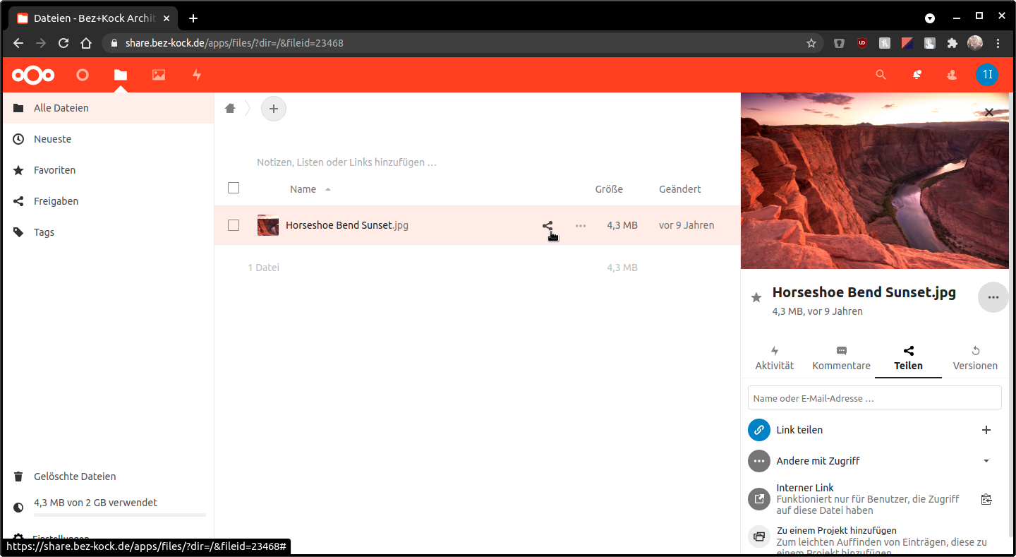Open three-dot actions menu in file row
Image resolution: width=1016 pixels, height=557 pixels.
pos(581,226)
